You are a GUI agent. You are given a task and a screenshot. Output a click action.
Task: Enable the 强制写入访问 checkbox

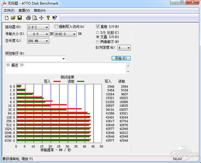[x=56, y=26]
